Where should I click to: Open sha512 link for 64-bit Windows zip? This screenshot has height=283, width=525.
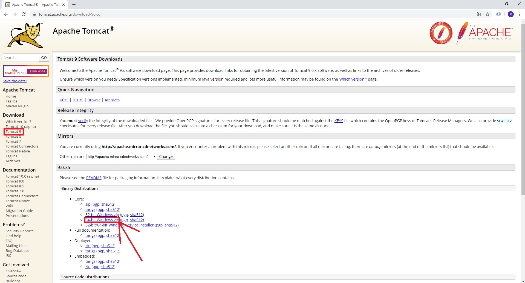coord(136,220)
